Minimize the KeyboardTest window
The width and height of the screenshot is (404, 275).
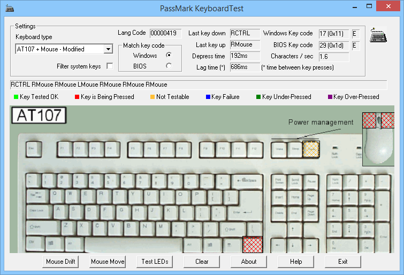tap(355, 6)
